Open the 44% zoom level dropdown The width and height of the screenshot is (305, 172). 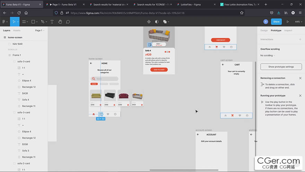pyautogui.click(x=298, y=22)
